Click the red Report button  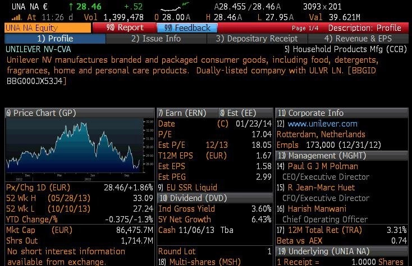125,28
